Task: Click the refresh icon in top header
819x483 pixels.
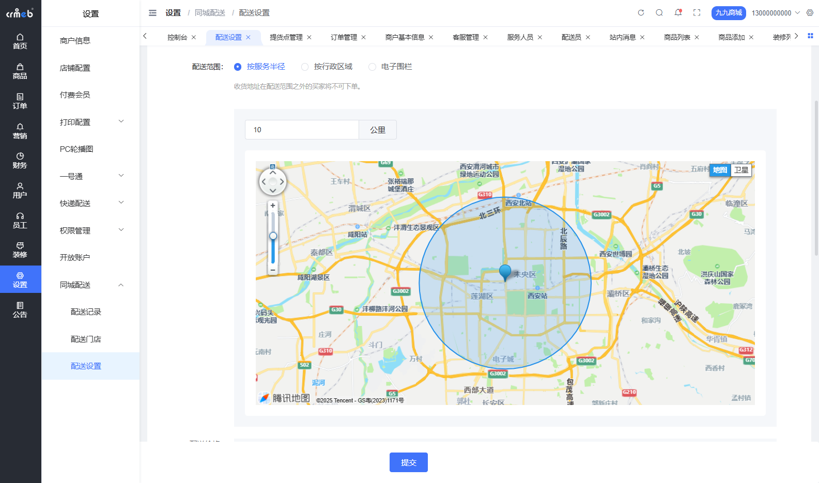Action: tap(641, 13)
